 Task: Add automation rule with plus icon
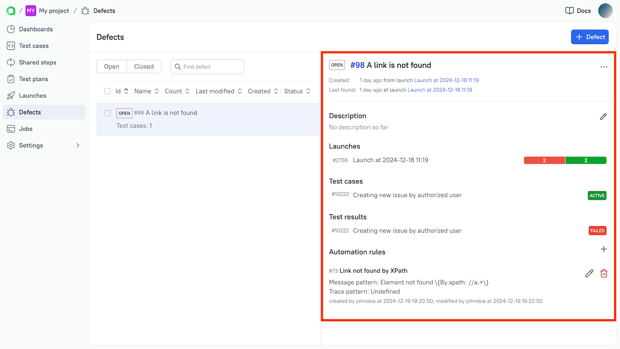604,249
